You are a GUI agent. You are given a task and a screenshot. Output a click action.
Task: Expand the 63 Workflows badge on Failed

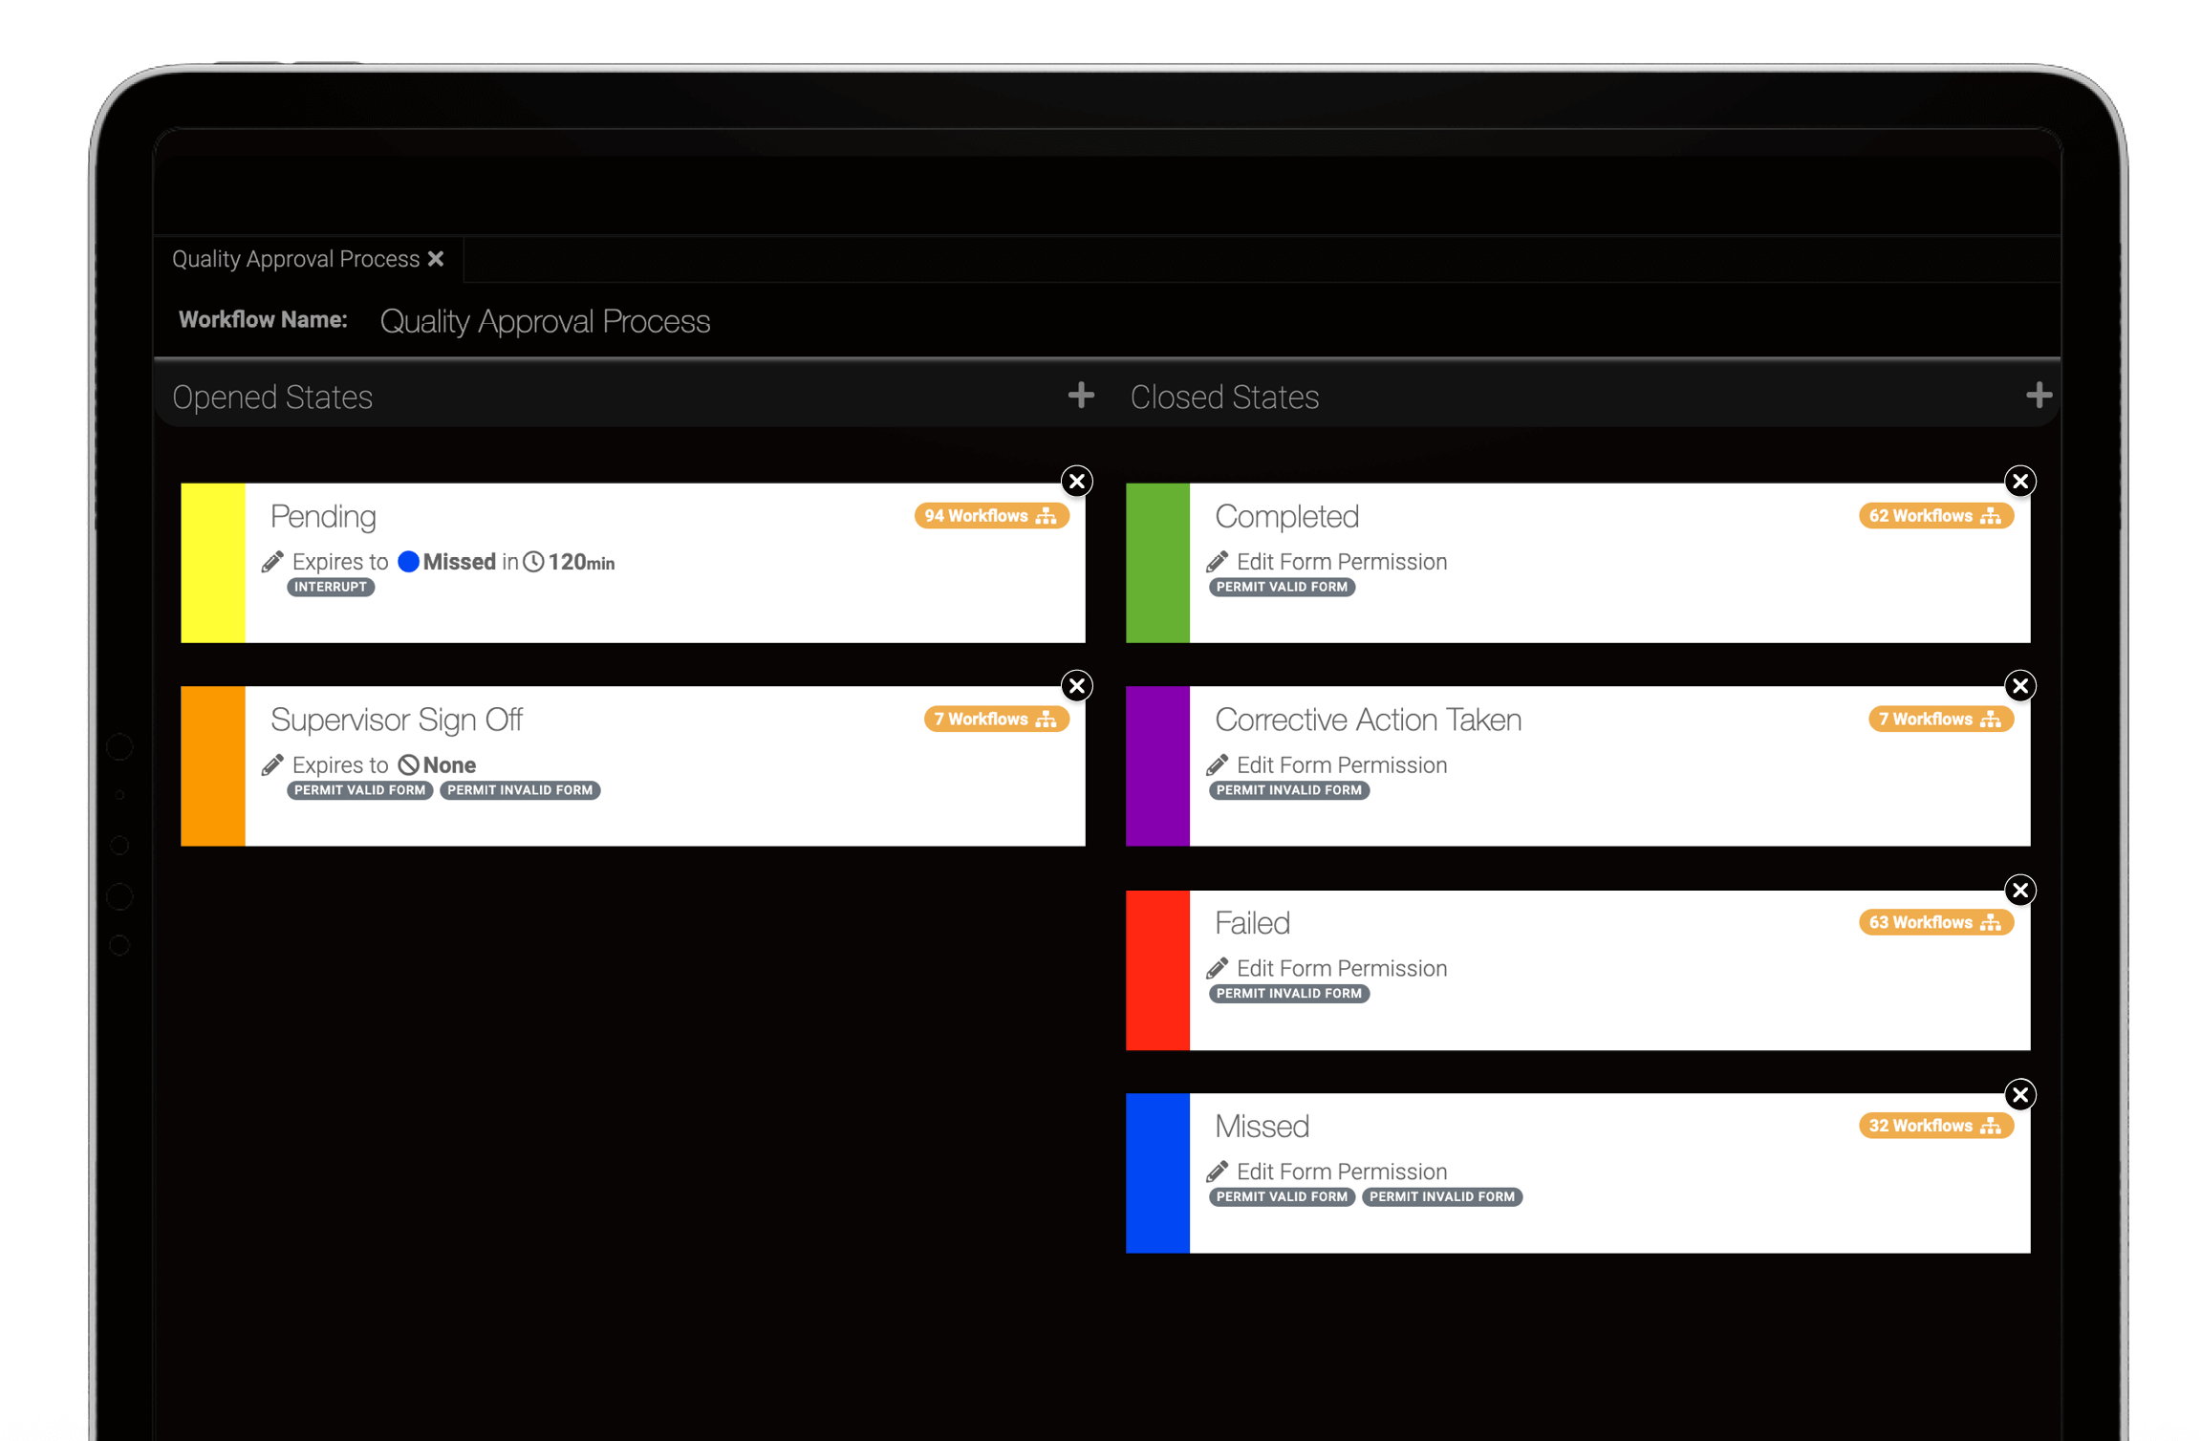1936,922
